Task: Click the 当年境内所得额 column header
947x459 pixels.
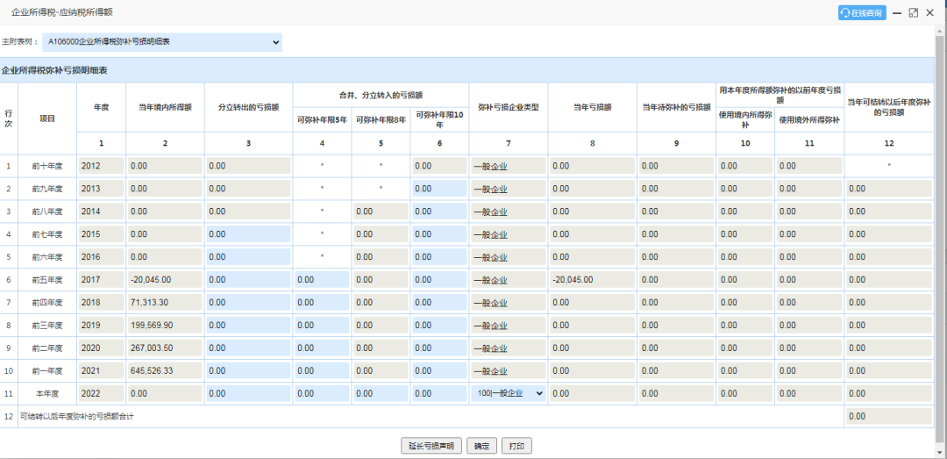Action: point(165,108)
